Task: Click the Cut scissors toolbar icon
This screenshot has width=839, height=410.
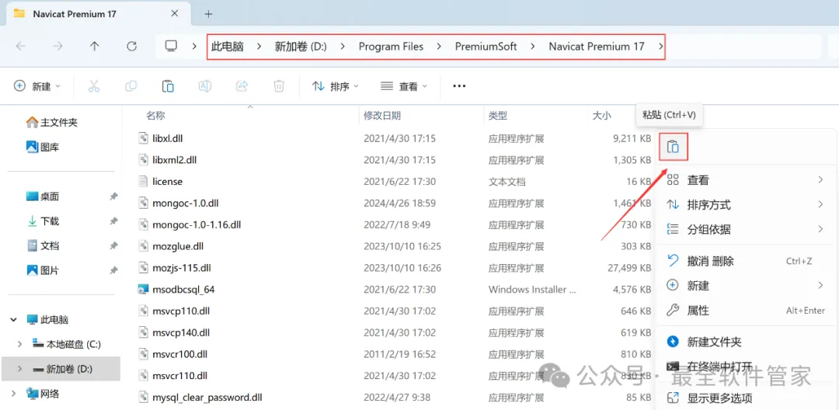Action: 94,86
